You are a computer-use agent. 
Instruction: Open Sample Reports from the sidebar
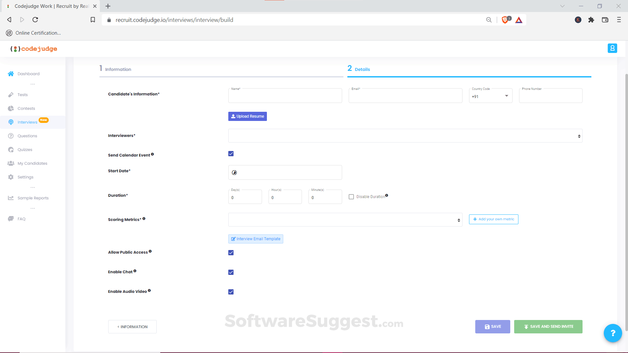(33, 198)
